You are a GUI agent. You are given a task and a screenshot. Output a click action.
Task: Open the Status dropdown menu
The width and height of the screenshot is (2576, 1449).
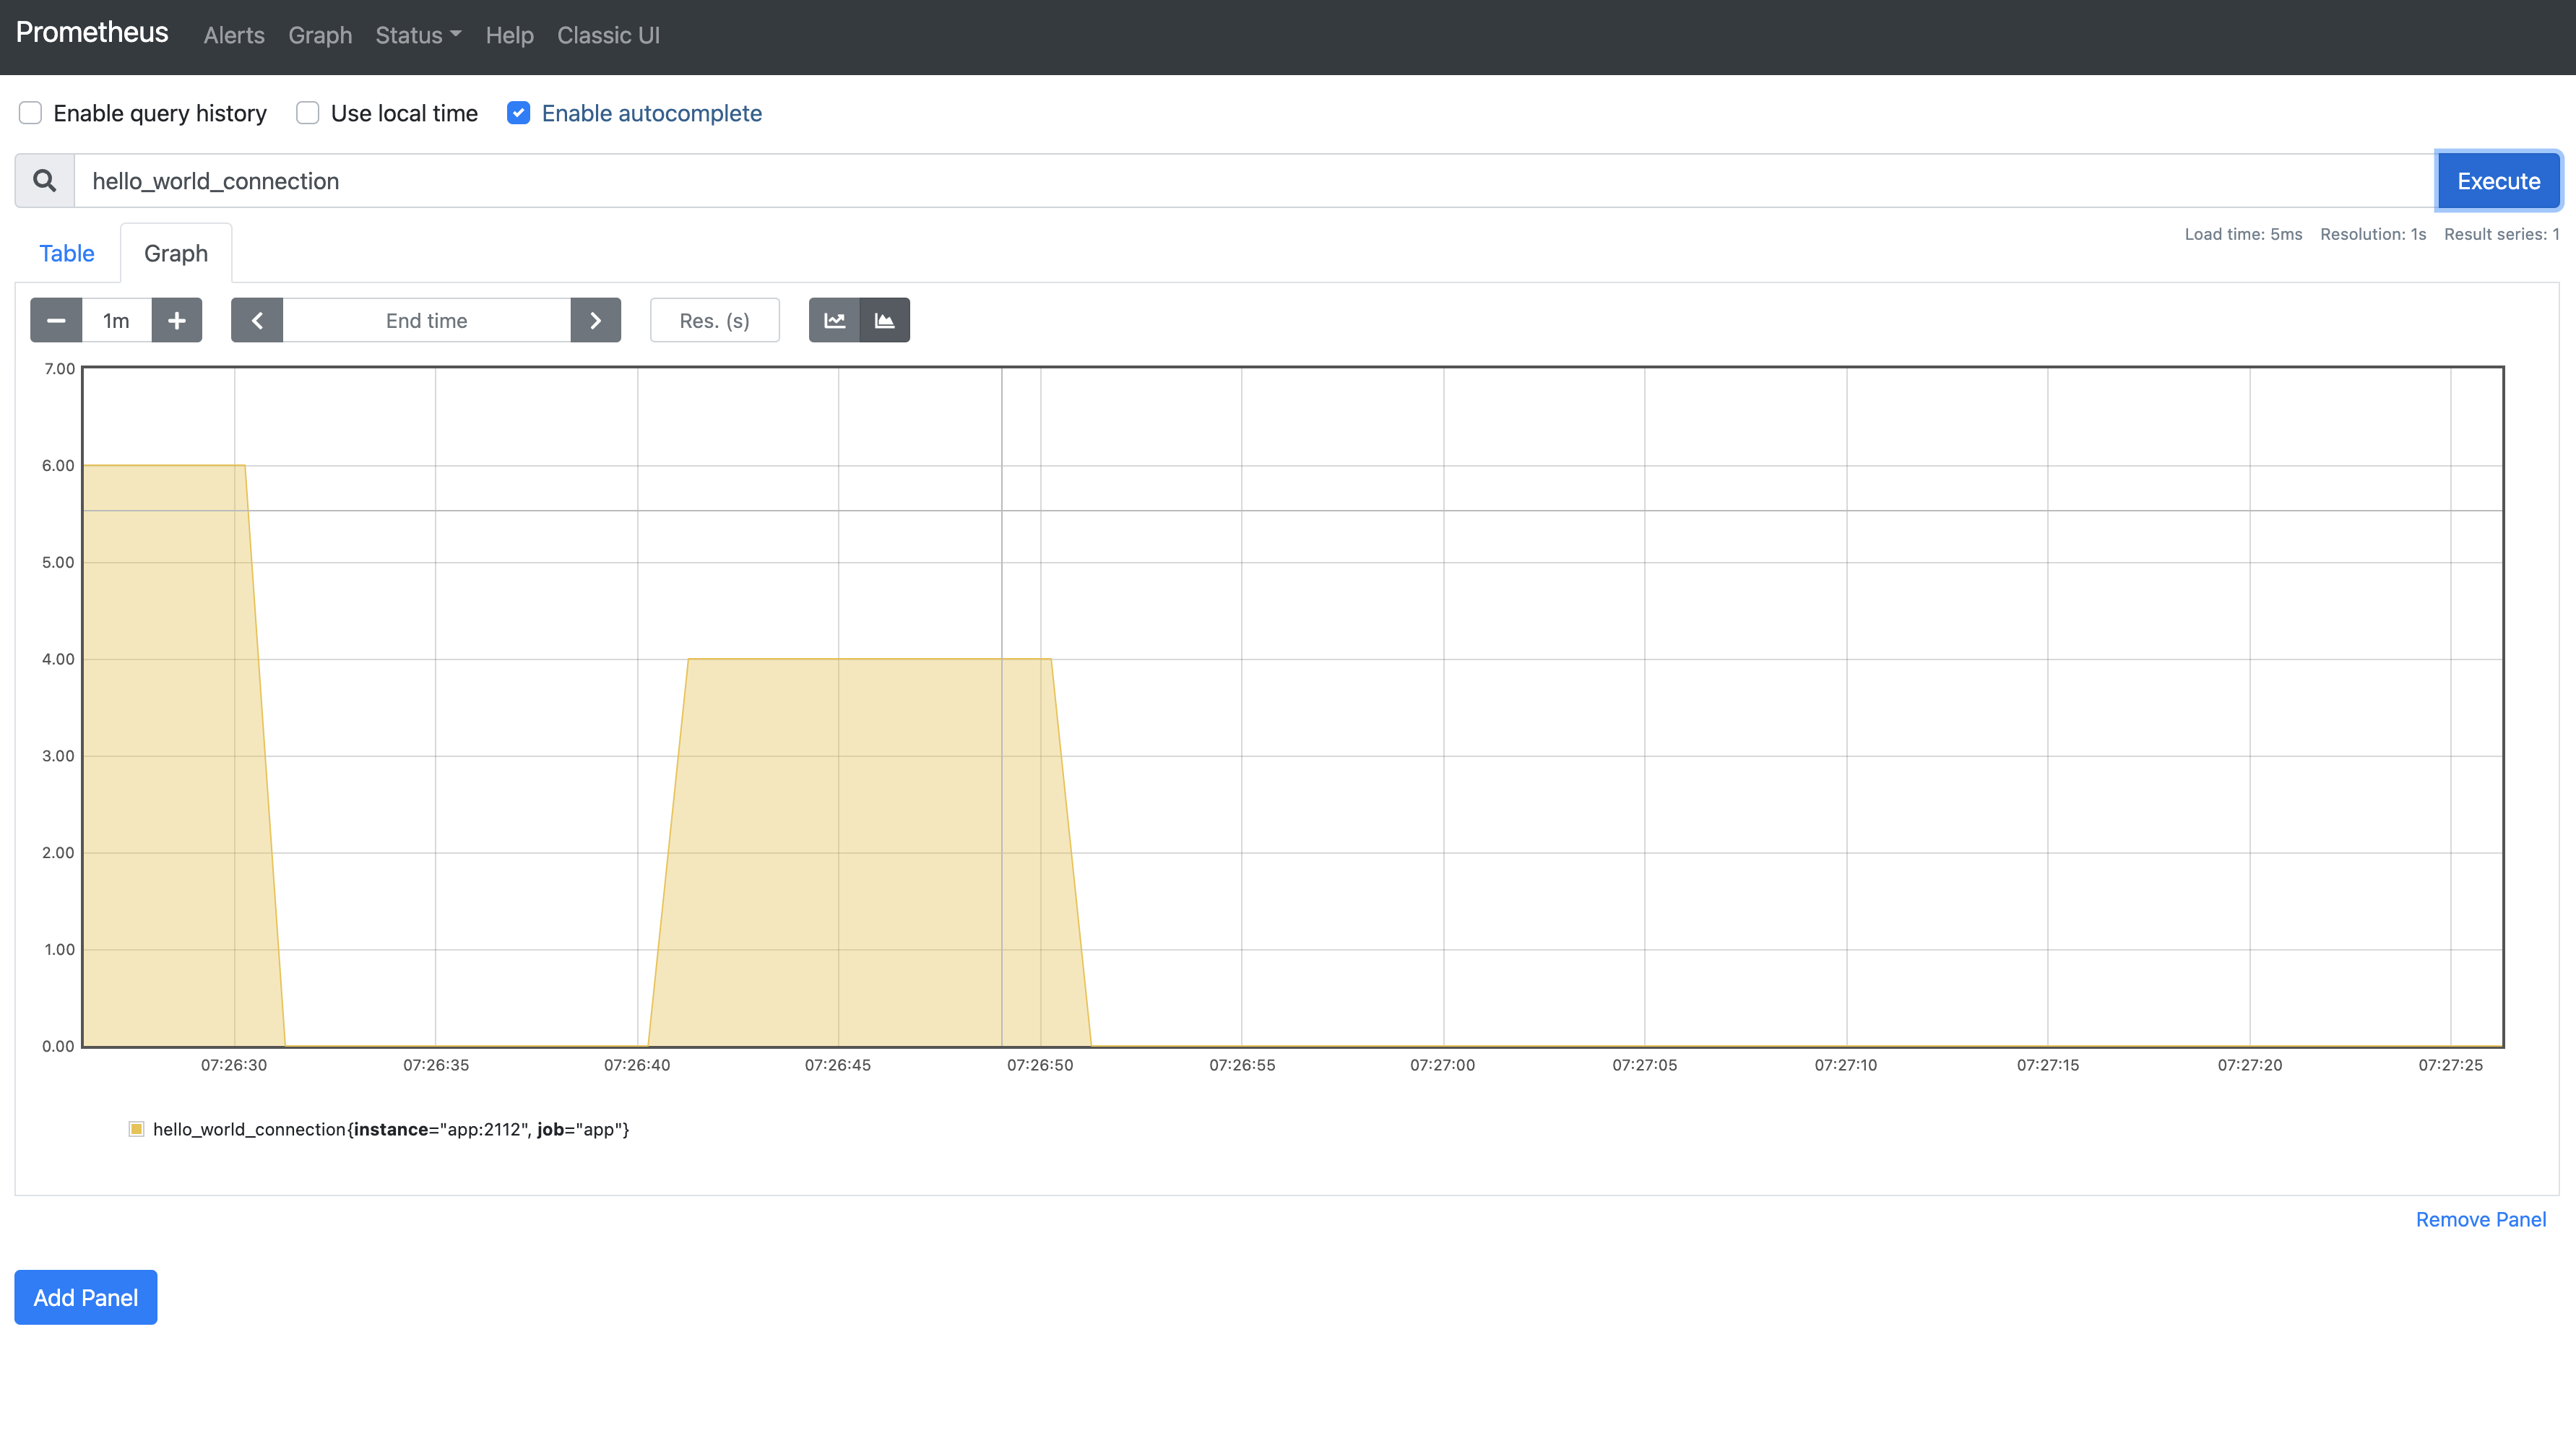[x=418, y=35]
